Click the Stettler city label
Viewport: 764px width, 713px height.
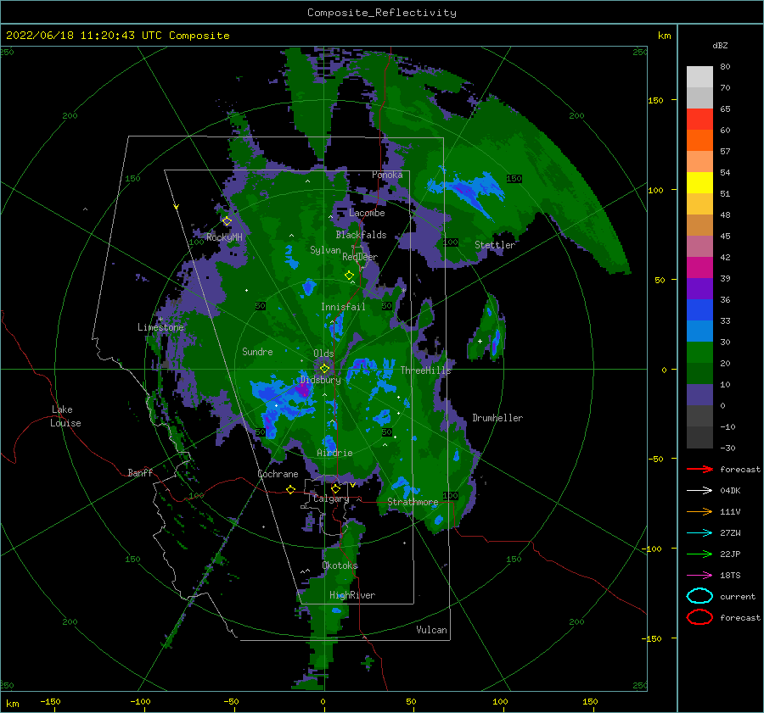click(x=495, y=245)
